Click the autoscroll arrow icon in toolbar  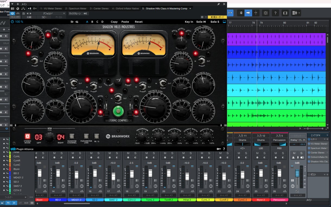[248, 13]
